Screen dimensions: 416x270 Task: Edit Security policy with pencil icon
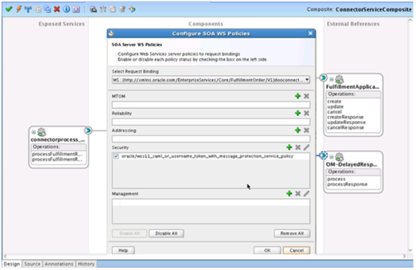tap(307, 147)
